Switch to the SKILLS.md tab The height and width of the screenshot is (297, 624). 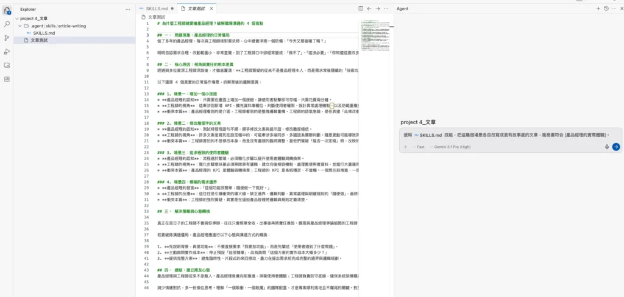tap(156, 9)
